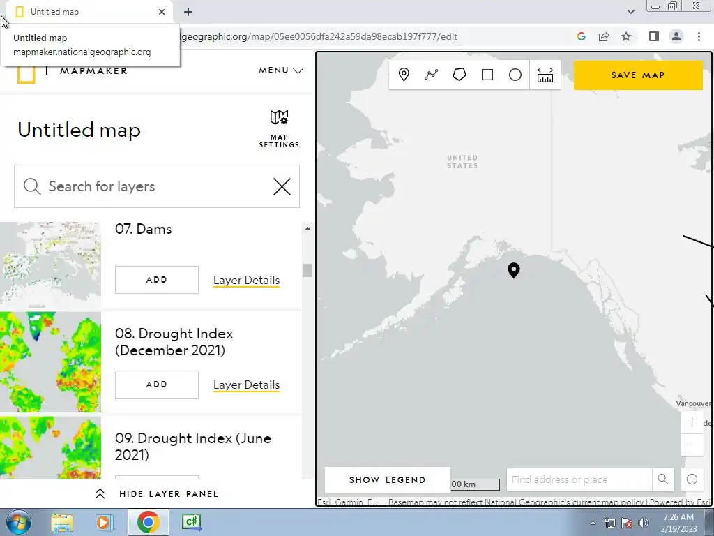This screenshot has width=714, height=536.
Task: Open Map Settings
Action: [x=279, y=129]
